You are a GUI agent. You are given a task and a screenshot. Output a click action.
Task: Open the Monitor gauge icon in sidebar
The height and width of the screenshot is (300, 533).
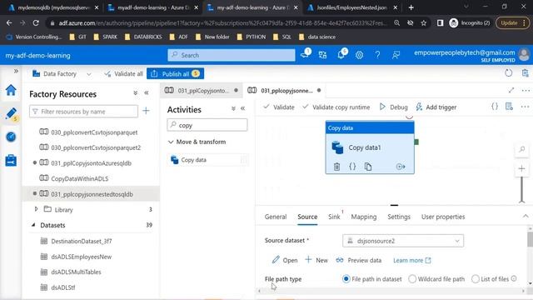11,137
